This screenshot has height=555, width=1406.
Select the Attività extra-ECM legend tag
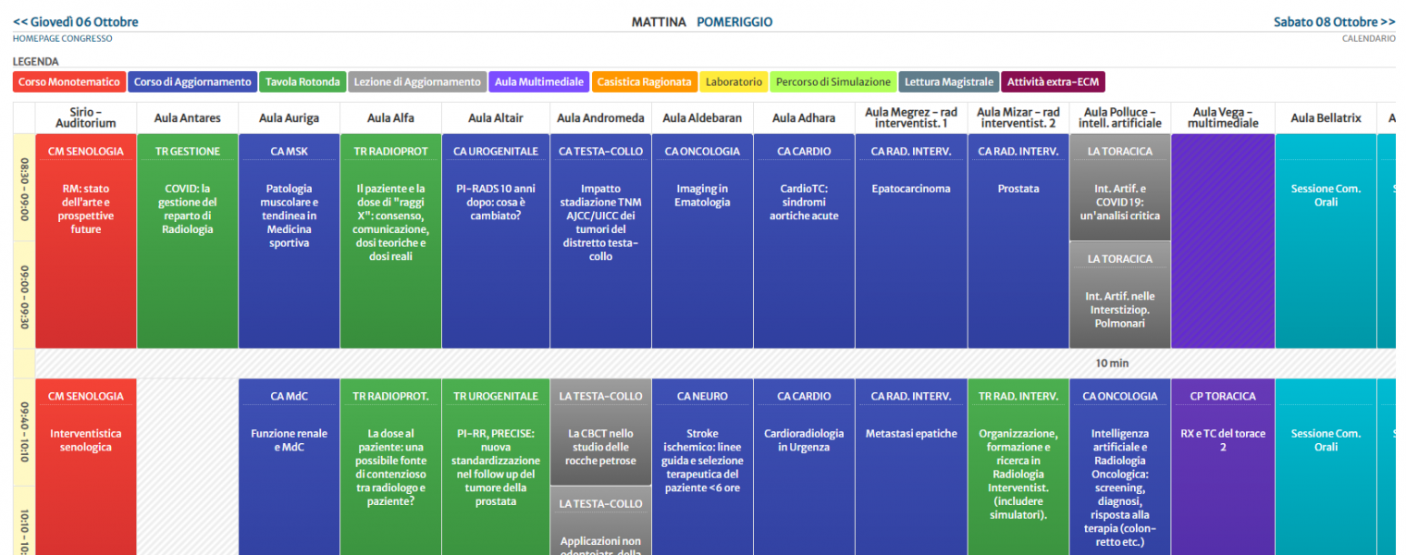1053,82
